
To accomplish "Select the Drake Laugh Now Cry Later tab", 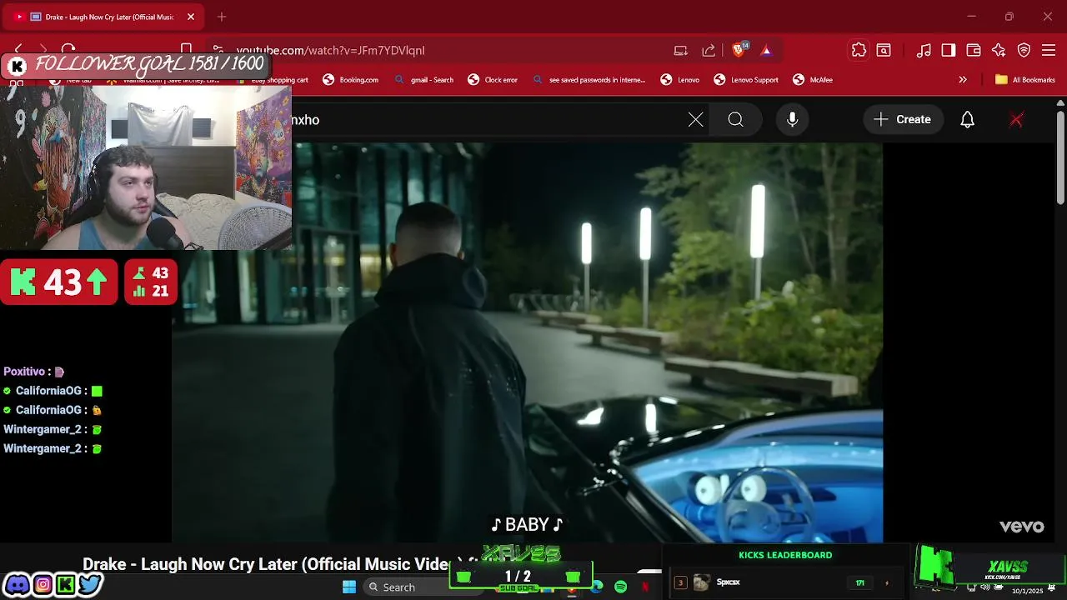I will tap(104, 17).
